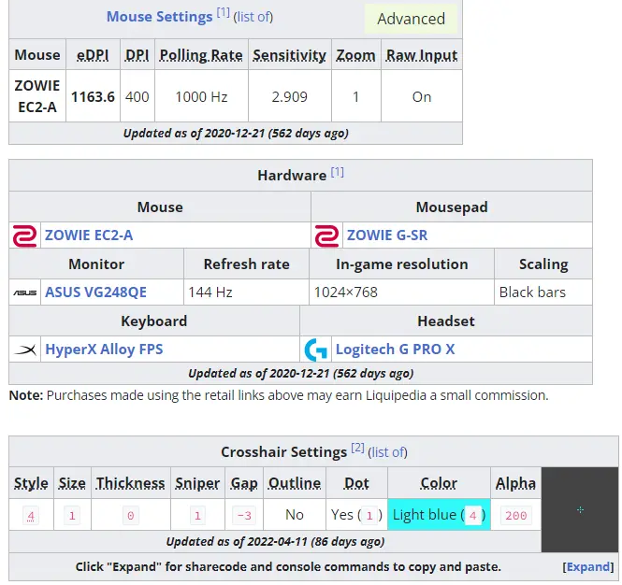Open reference [1] beside Hardware heading
This screenshot has width=622, height=585.
pos(338,172)
